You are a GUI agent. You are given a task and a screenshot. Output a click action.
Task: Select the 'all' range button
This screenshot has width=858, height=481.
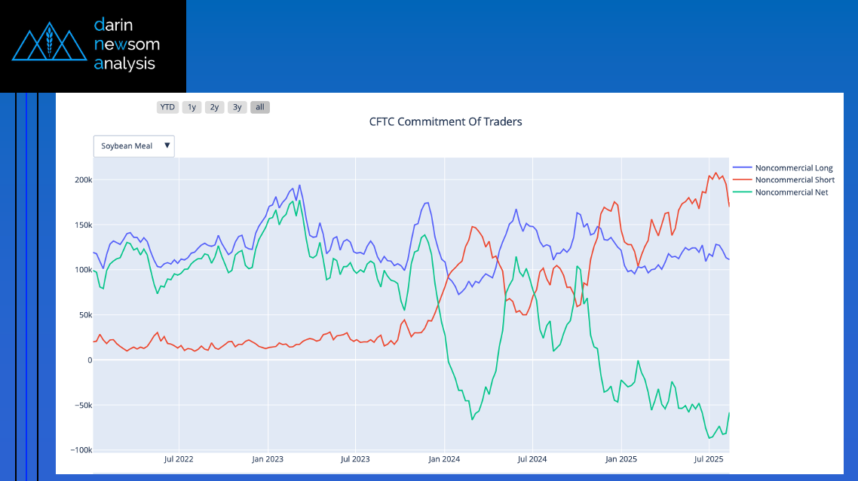coord(259,107)
